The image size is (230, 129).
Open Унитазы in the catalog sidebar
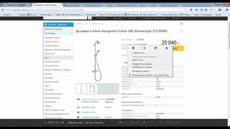(x=48, y=74)
